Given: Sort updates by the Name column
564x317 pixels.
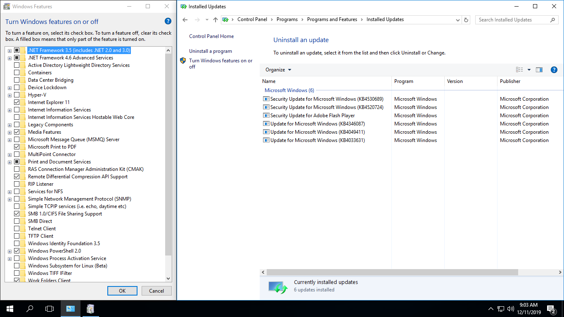Looking at the screenshot, I should pyautogui.click(x=326, y=81).
